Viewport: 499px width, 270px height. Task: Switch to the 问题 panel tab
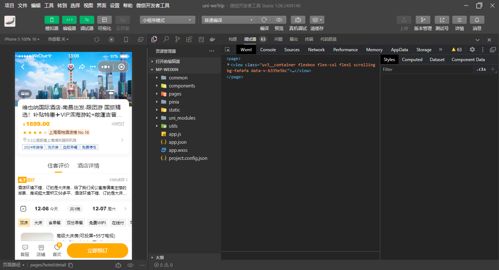pos(278,39)
